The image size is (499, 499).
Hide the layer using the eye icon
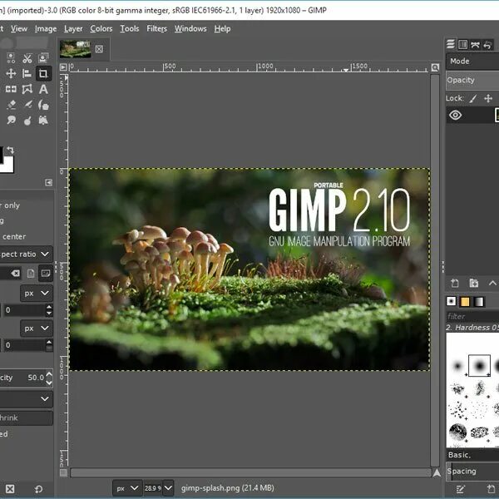tap(456, 115)
